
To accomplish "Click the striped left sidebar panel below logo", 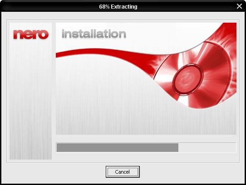I will click(x=30, y=100).
